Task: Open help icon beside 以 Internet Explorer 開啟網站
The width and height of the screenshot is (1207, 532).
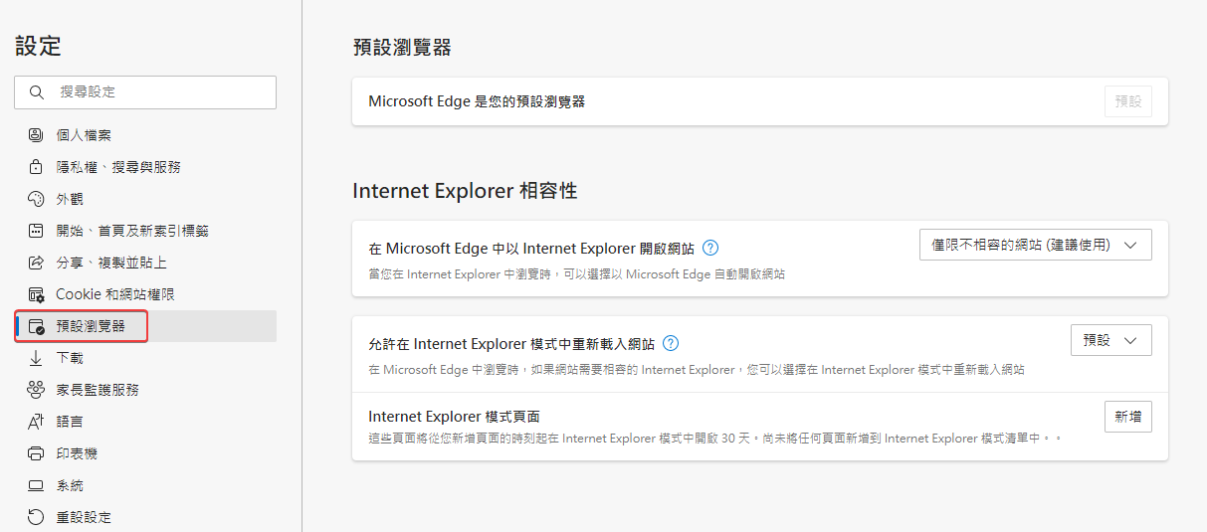Action: (710, 249)
